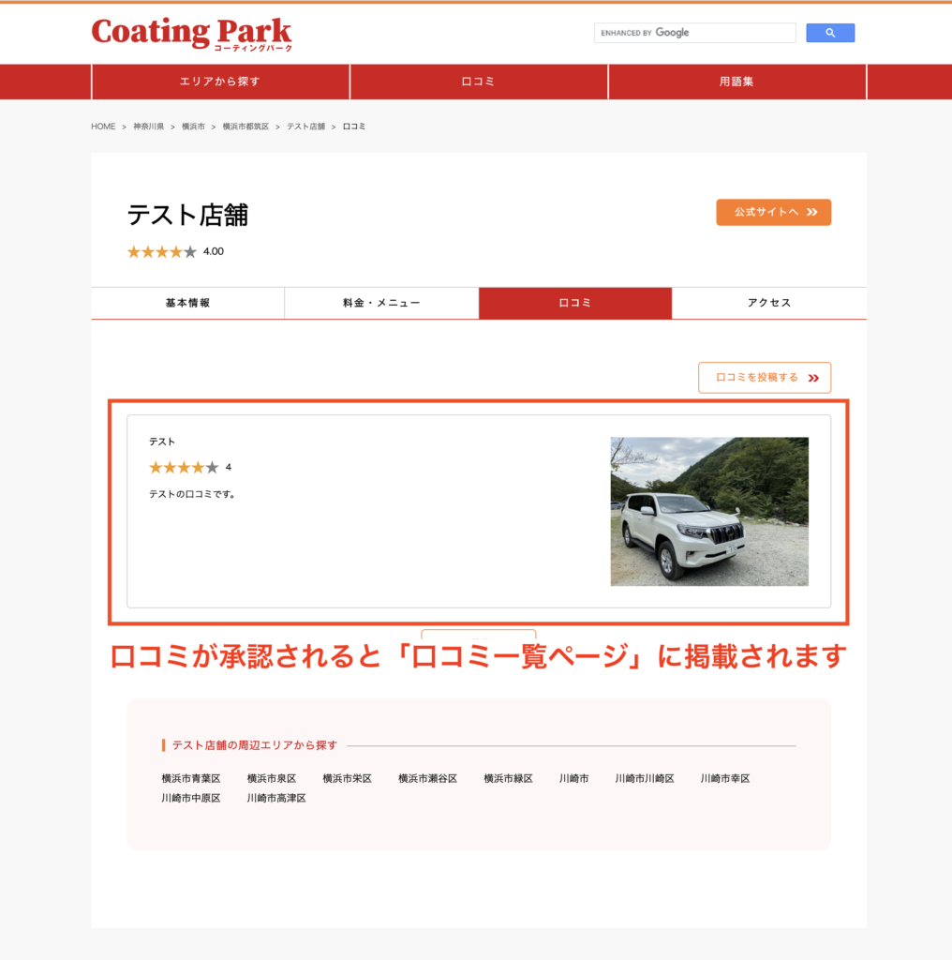Select 川崎市高津区 area link
The width and height of the screenshot is (952, 960).
(276, 798)
